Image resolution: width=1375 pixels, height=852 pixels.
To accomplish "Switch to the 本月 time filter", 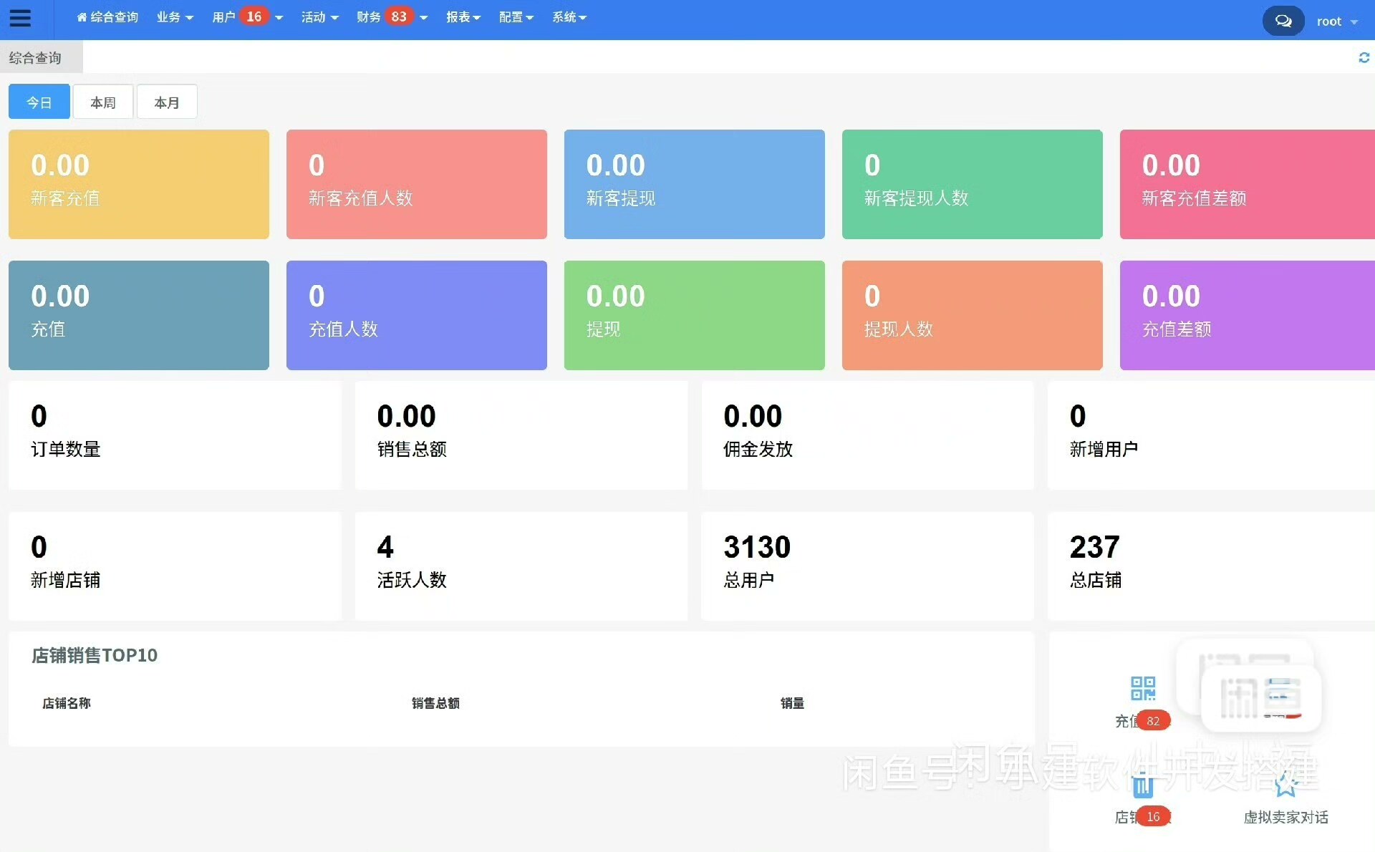I will tap(167, 102).
